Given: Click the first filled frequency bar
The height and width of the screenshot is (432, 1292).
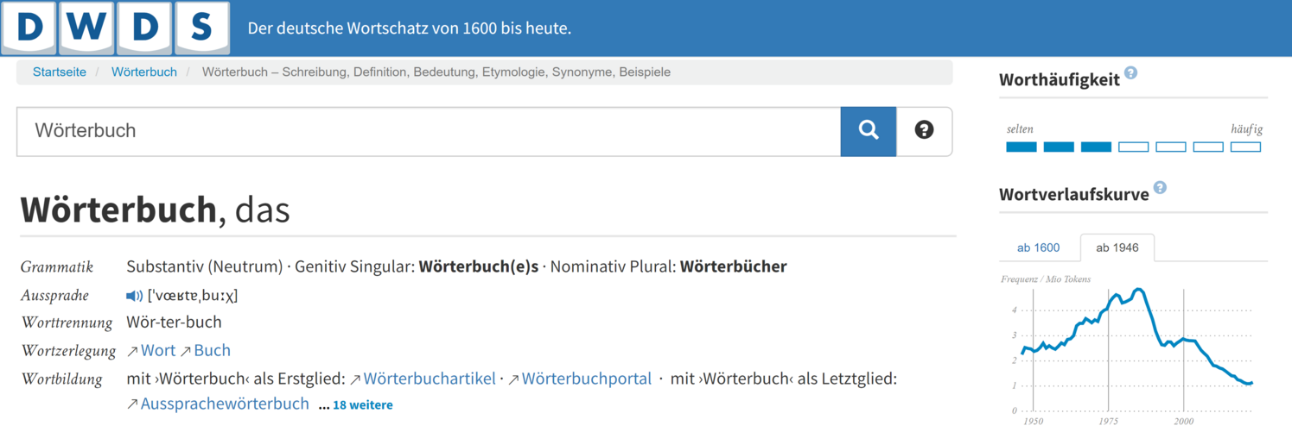Looking at the screenshot, I should (1021, 147).
